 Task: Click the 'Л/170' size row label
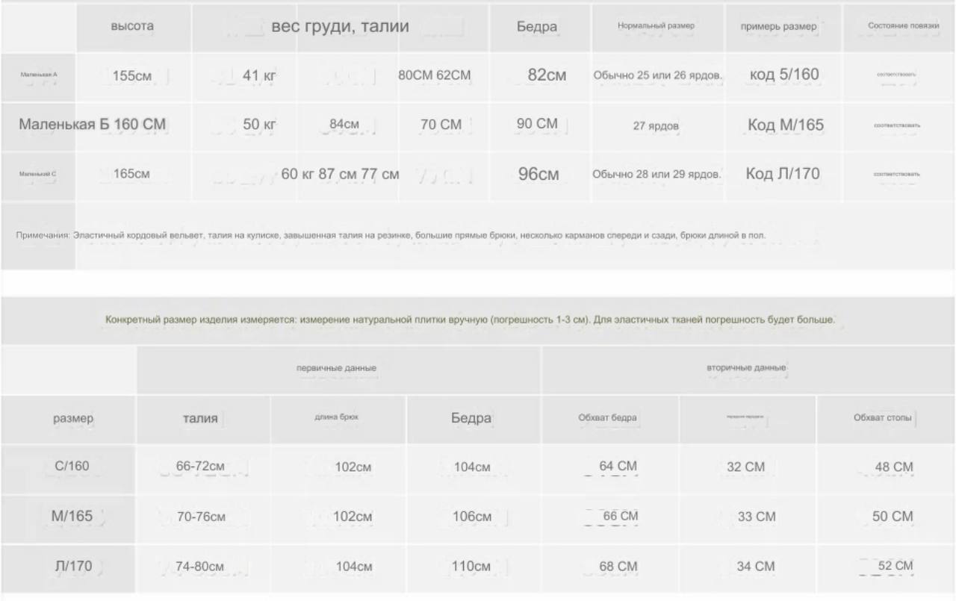coord(73,566)
